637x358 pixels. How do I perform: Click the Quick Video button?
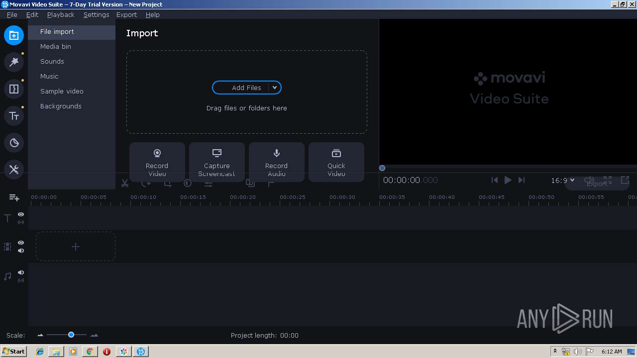tap(336, 162)
